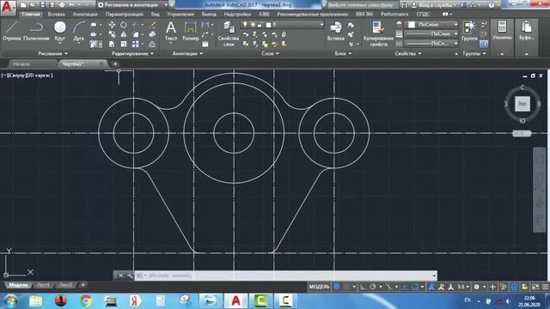Expand the Блок panel
550x309 pixels.
[343, 53]
